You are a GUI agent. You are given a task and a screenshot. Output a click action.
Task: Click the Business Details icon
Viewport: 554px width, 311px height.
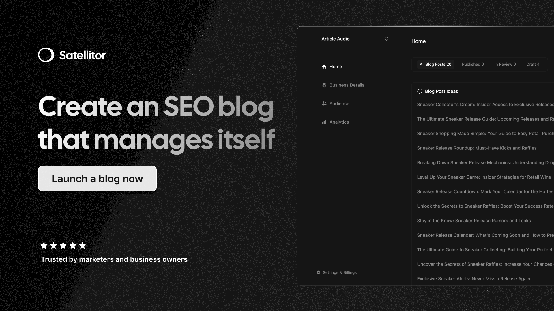[x=324, y=85]
